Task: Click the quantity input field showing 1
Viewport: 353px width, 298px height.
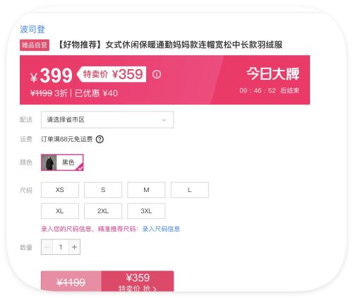Action: pyautogui.click(x=61, y=247)
